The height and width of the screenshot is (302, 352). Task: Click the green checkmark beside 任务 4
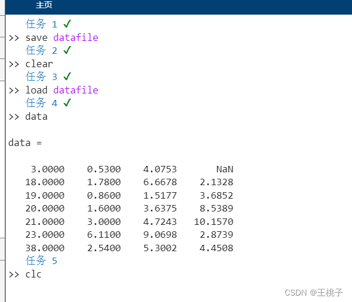coord(67,103)
